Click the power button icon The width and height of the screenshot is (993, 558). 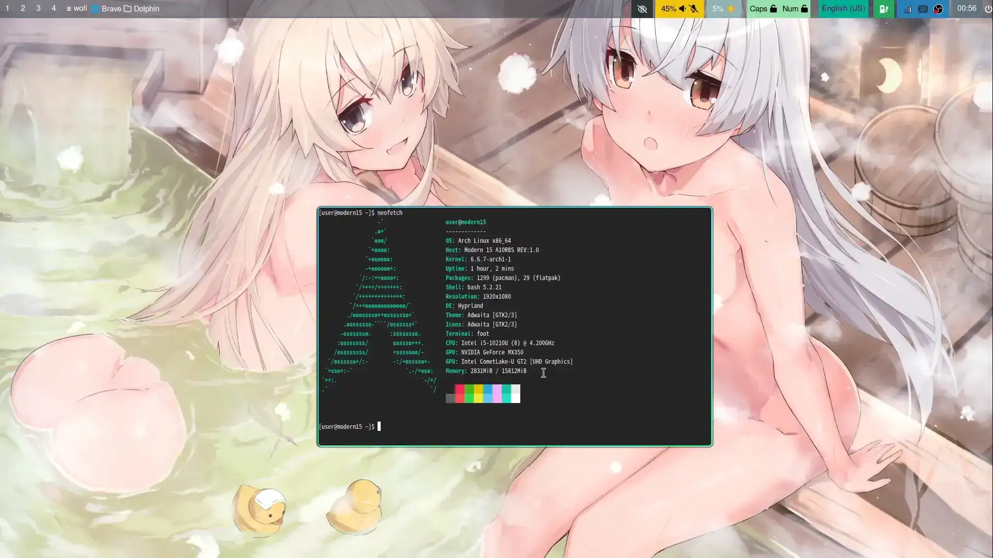point(988,9)
